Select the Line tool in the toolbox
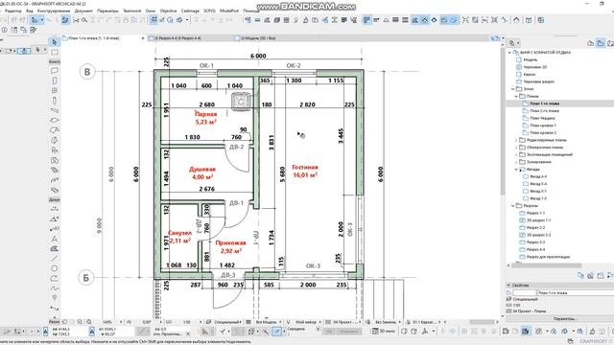This screenshot has width=614, height=345. pyautogui.click(x=55, y=259)
